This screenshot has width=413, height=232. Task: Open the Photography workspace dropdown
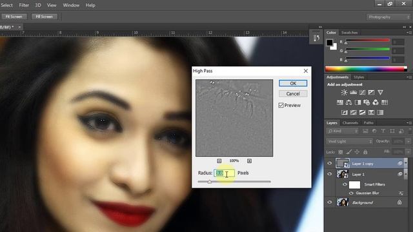(x=388, y=17)
